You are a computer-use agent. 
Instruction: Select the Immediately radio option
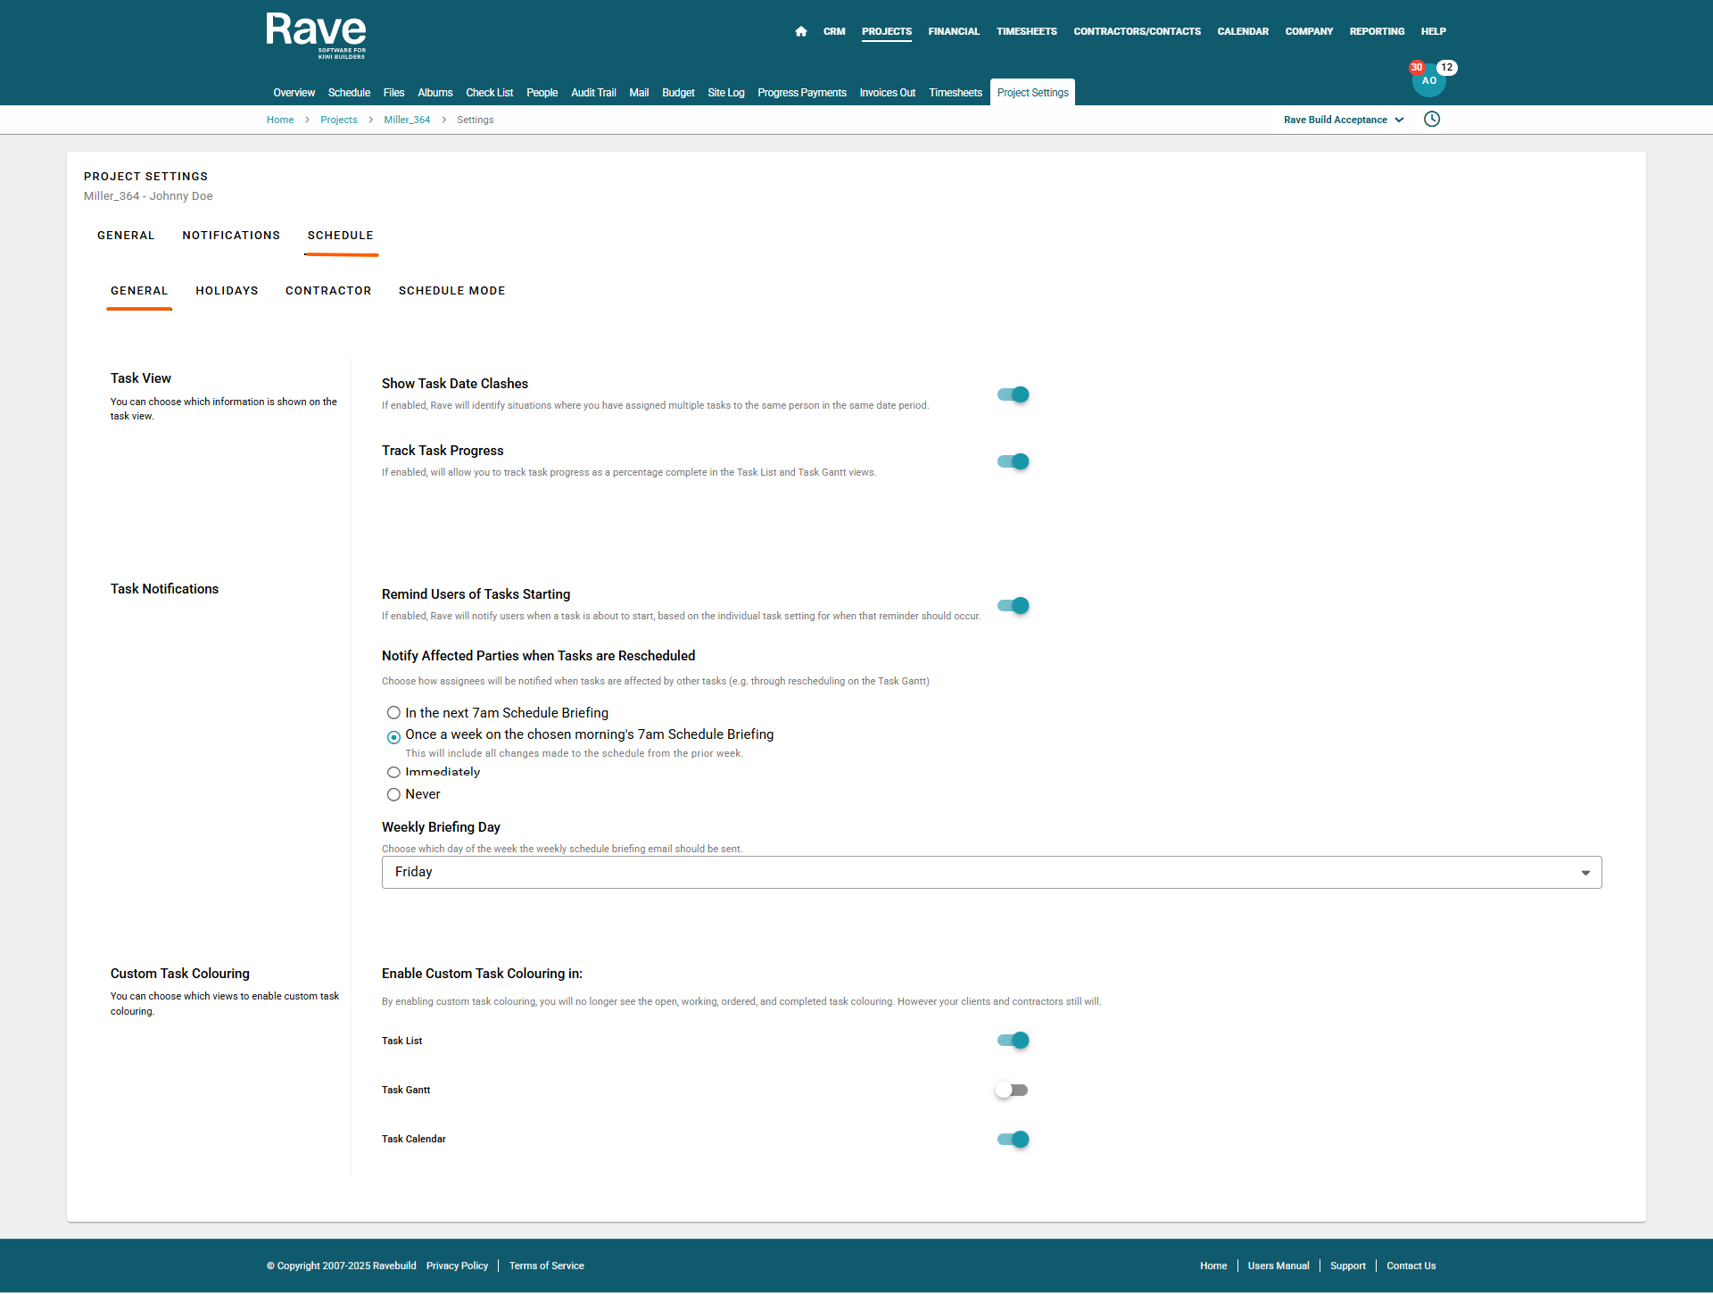(393, 772)
